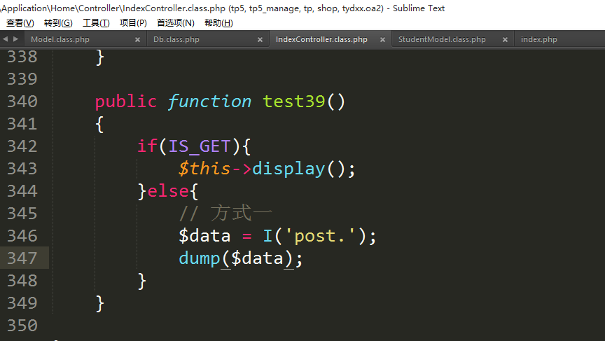This screenshot has height=341, width=605.
Task: Switch to the index.php tab
Action: (x=539, y=40)
